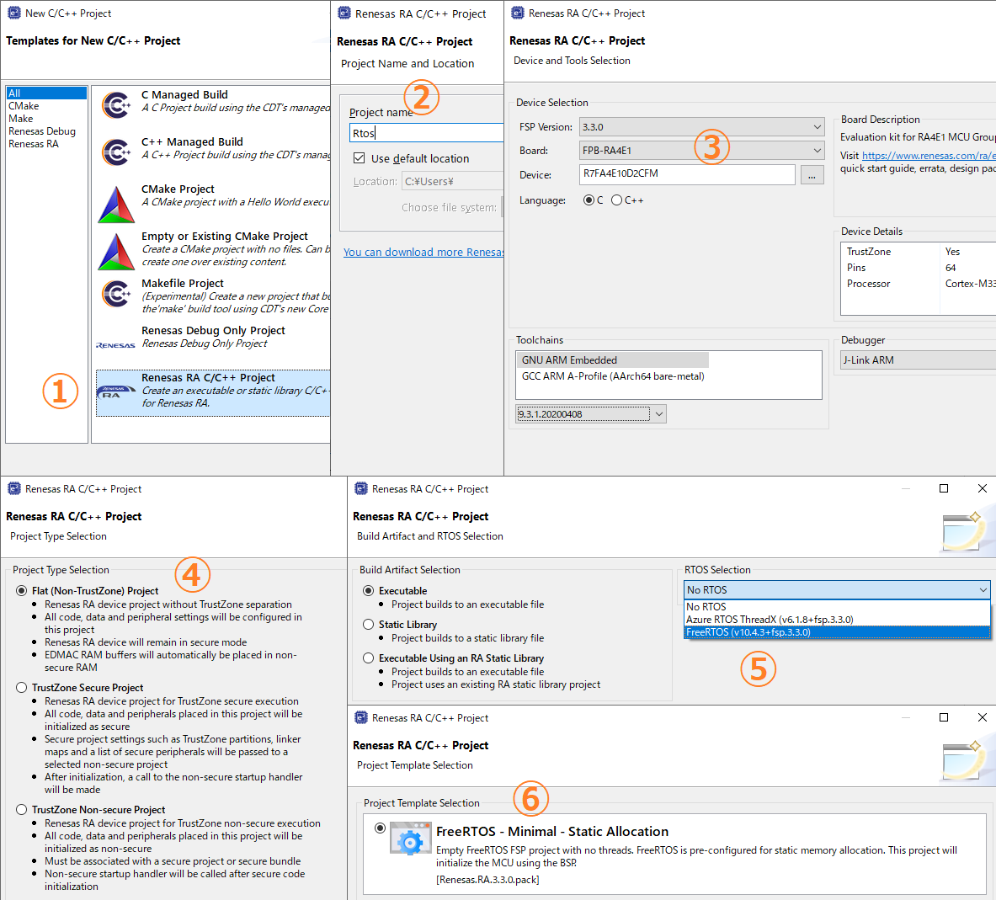Image resolution: width=996 pixels, height=900 pixels.
Task: Select the C Managed Build template icon
Action: (x=117, y=105)
